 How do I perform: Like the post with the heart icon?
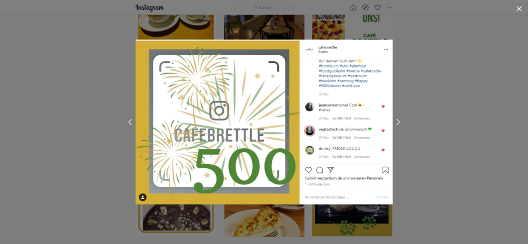point(308,170)
